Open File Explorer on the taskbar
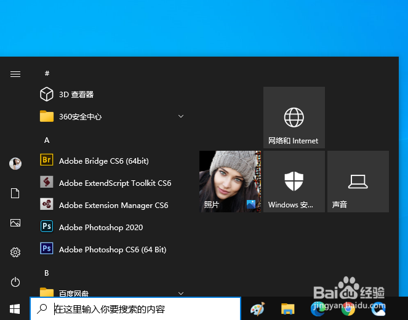This screenshot has height=320, width=408. point(288,309)
